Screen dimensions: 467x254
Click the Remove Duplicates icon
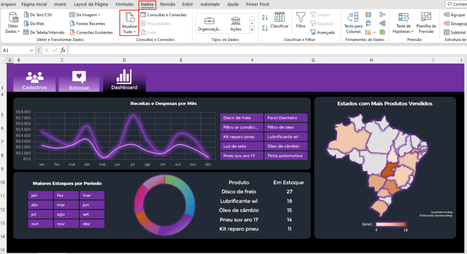[368, 23]
